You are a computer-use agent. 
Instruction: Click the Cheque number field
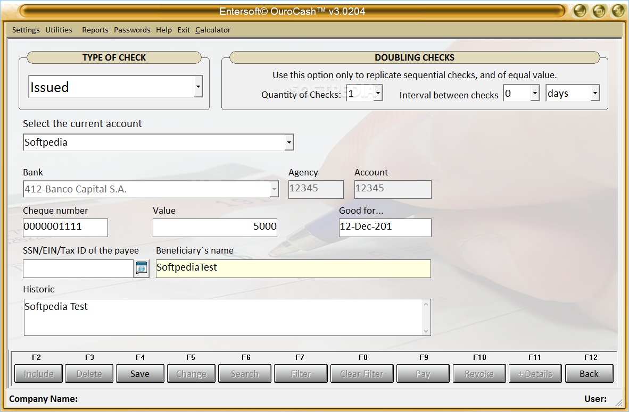click(x=65, y=227)
